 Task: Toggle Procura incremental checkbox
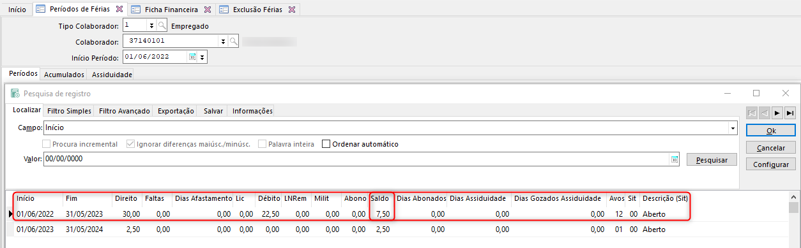click(46, 144)
